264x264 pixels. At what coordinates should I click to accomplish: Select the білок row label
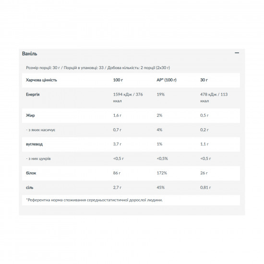point(31,173)
